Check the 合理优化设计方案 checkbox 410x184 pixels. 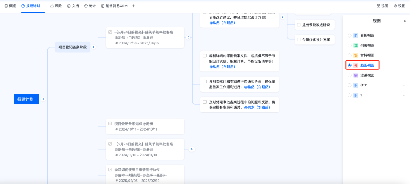click(x=298, y=39)
